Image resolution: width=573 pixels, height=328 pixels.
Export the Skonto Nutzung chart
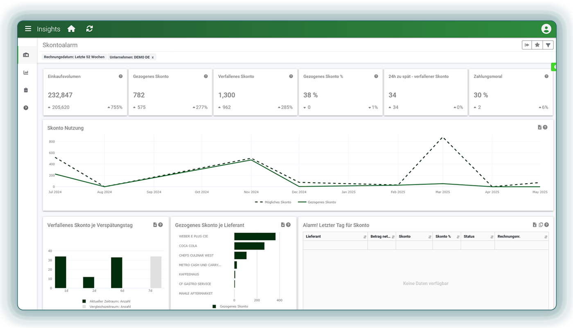tap(539, 127)
